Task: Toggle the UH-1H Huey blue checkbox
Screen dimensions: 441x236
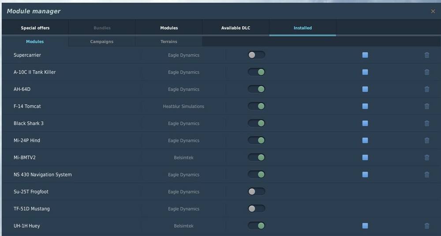Action: pos(365,225)
